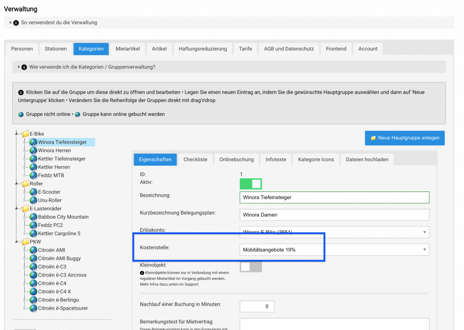The height and width of the screenshot is (330, 464).
Task: Collapse the Roller tree group
Action: [17, 184]
